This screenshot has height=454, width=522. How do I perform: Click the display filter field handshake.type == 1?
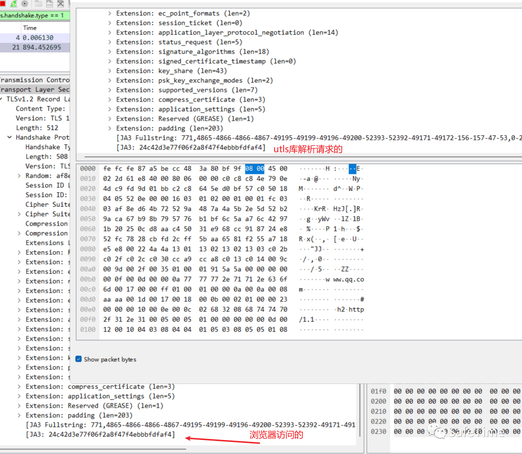click(x=35, y=15)
